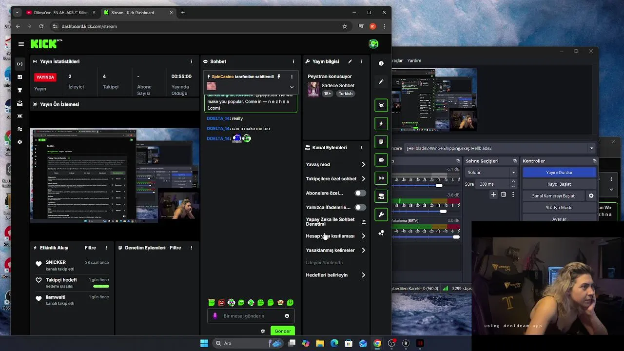Adjust top OBS mixer volume slider handle

439,185
